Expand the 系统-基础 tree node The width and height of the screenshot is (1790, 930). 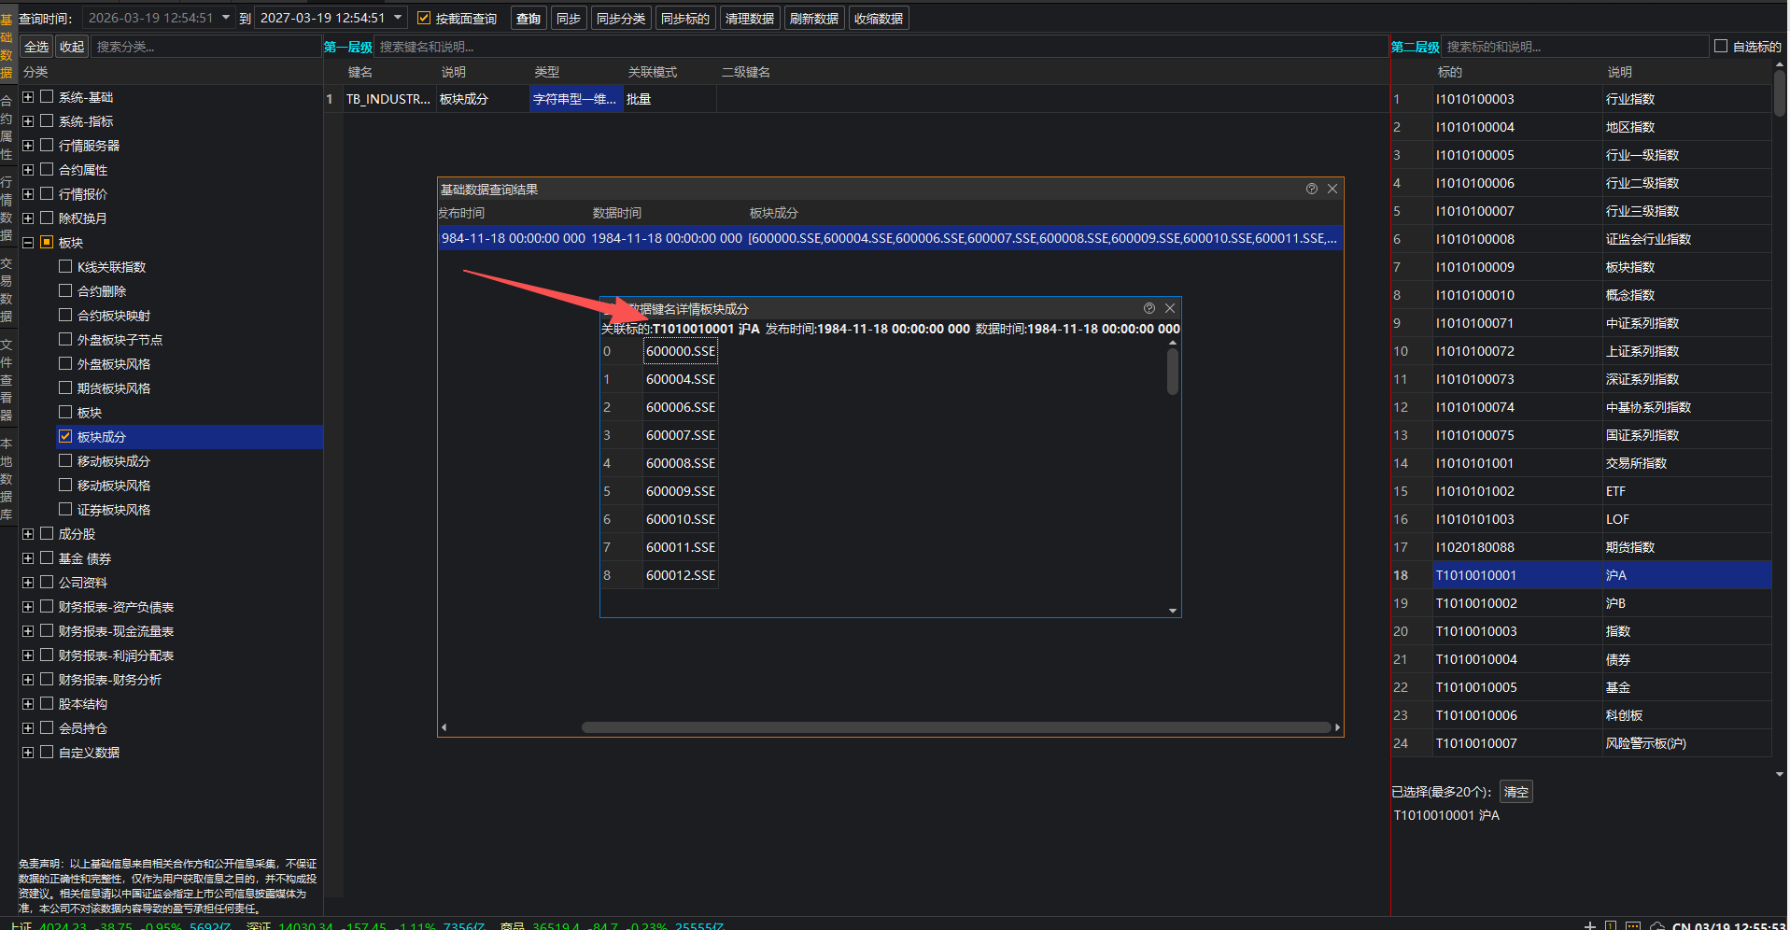[28, 97]
